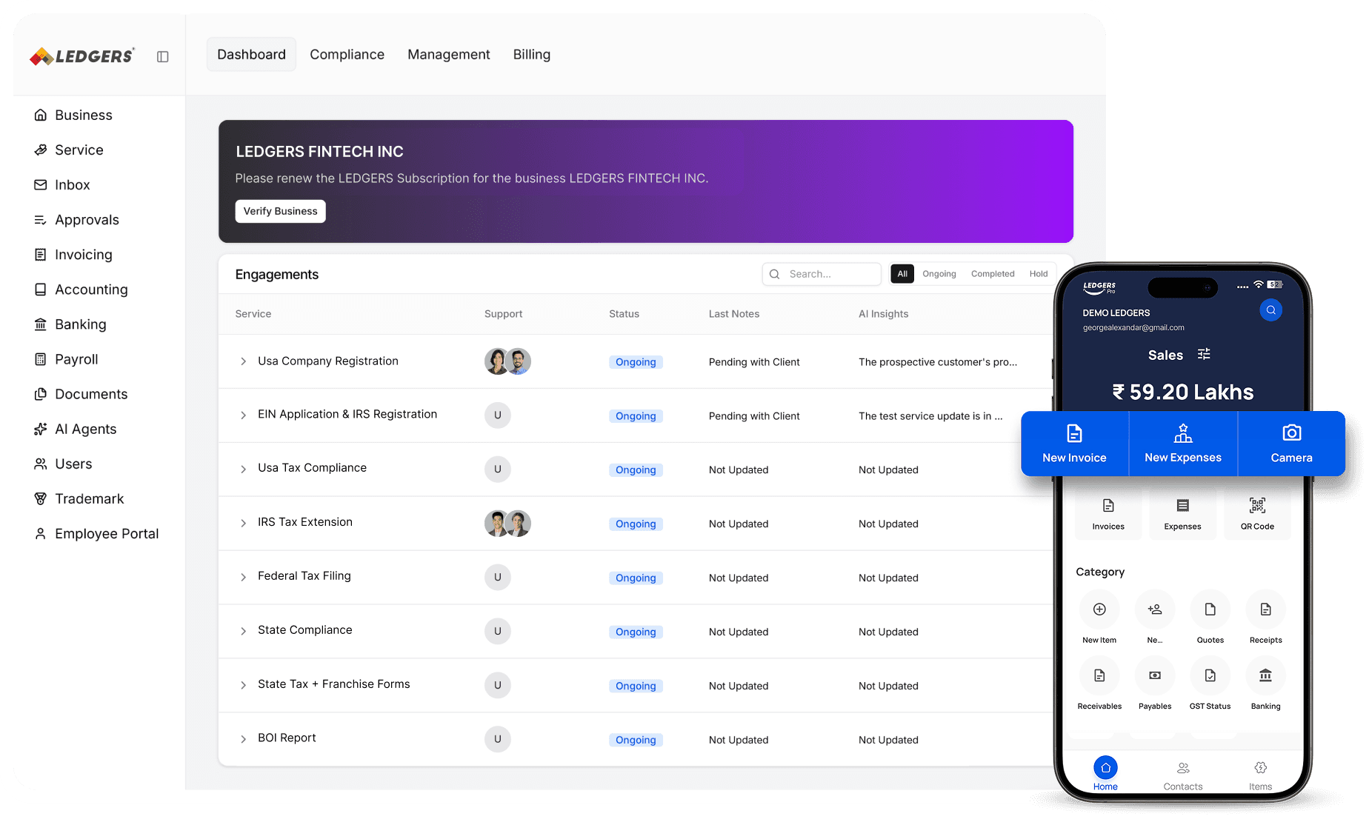Focus the engagements Search field
The height and width of the screenshot is (822, 1369).
[x=822, y=274]
